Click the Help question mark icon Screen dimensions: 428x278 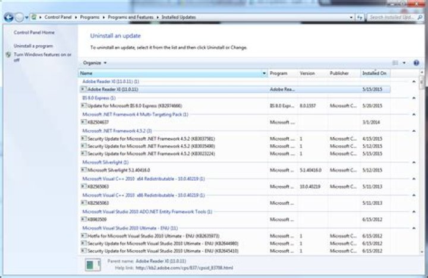[x=416, y=63]
